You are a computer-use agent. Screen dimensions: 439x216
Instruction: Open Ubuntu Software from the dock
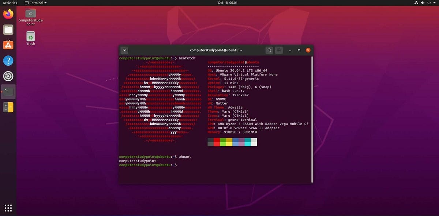(8, 45)
